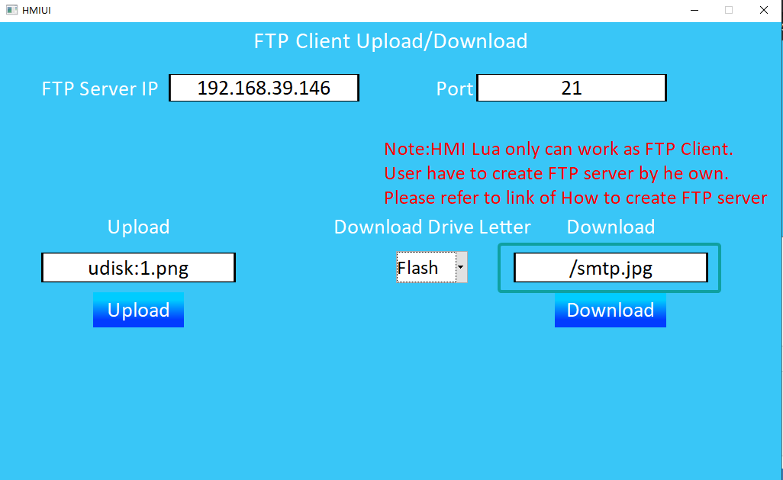Minimize the HMIUI window
This screenshot has width=783, height=480.
(694, 10)
